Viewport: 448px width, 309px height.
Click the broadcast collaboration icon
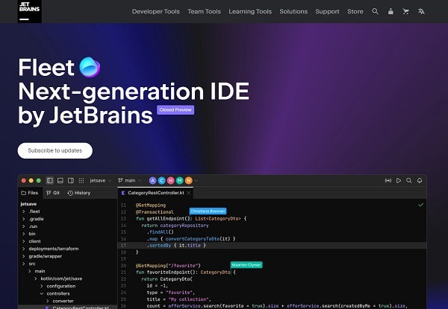click(388, 180)
